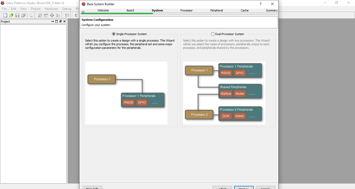Restore down the Xilinx Platform Studio window
Image resolution: width=355 pixels, height=189 pixels.
[337, 3]
